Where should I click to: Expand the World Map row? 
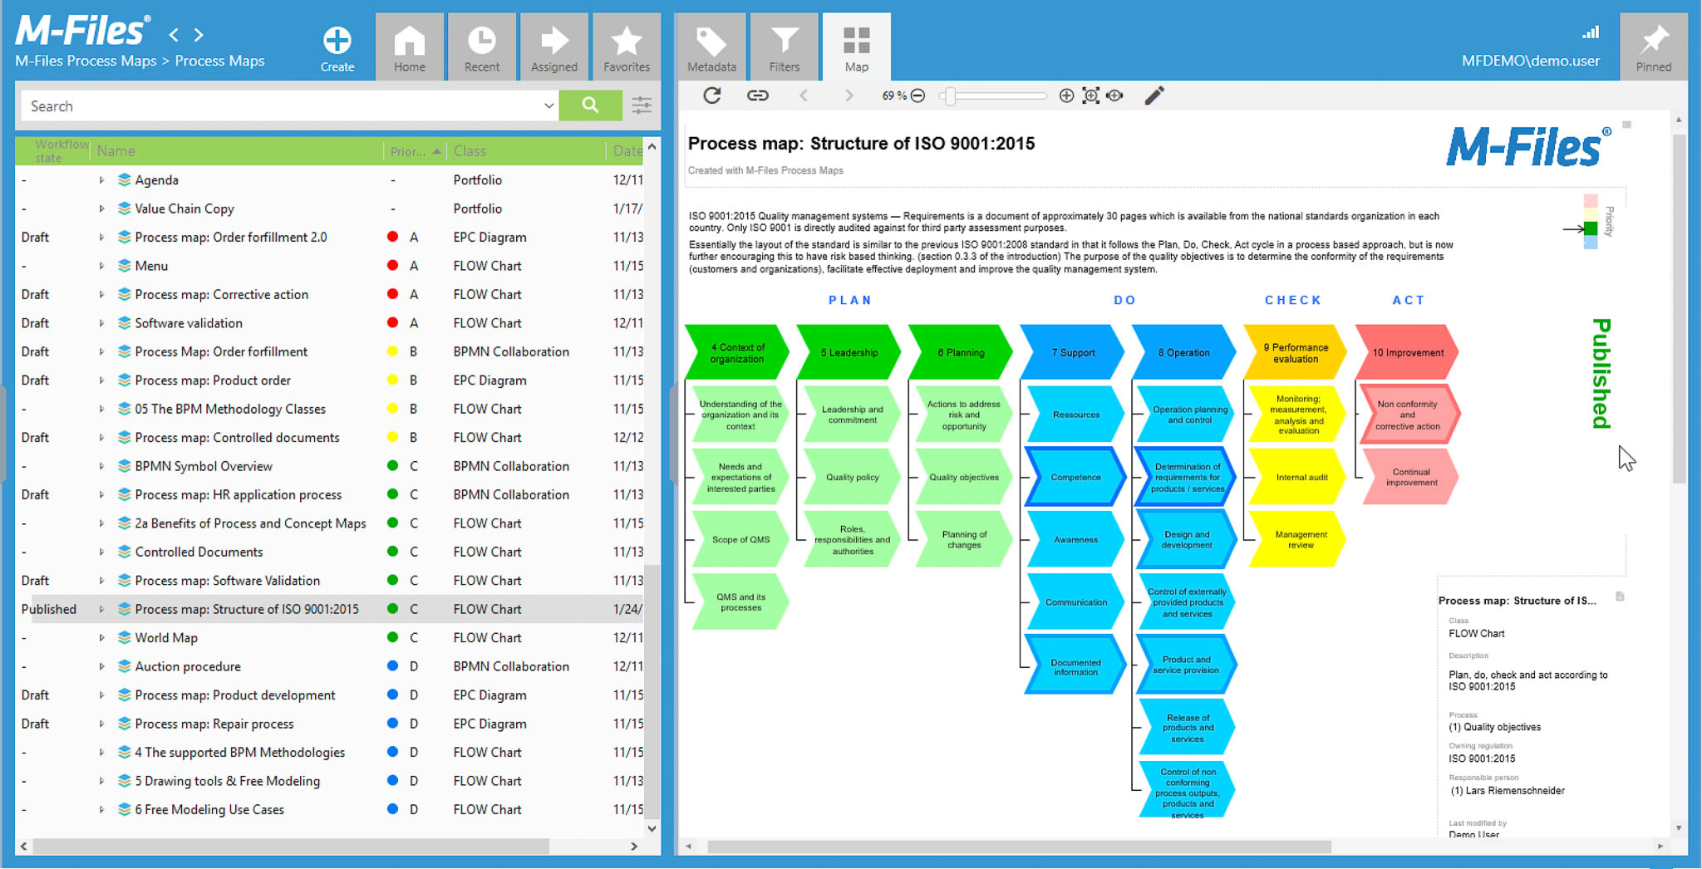click(x=101, y=638)
